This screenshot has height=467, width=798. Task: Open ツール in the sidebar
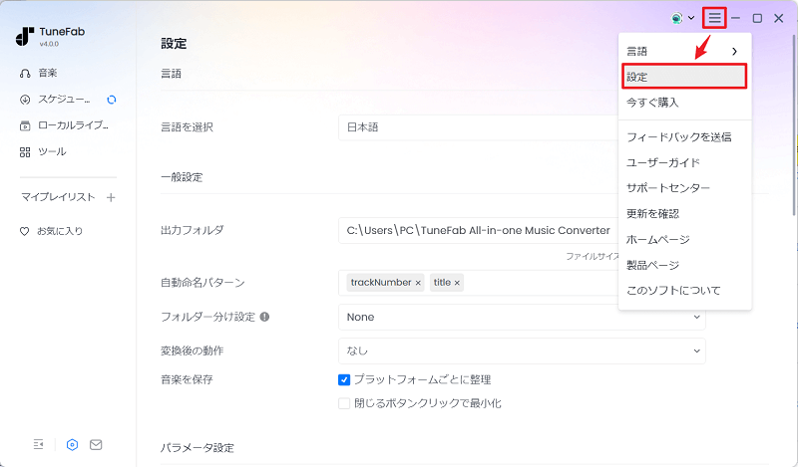coord(43,152)
